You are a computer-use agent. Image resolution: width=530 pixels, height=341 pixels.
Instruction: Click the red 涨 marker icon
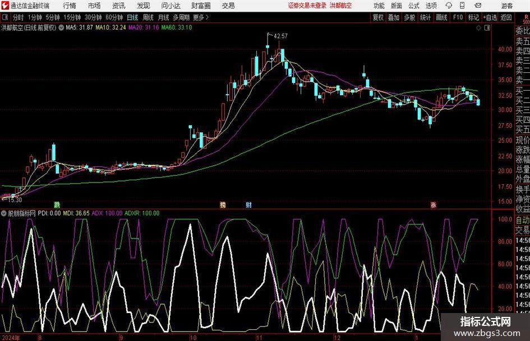[434, 204]
